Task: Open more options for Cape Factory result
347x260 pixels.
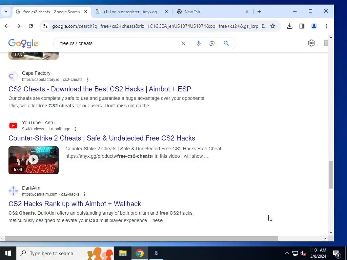Action: [x=88, y=80]
